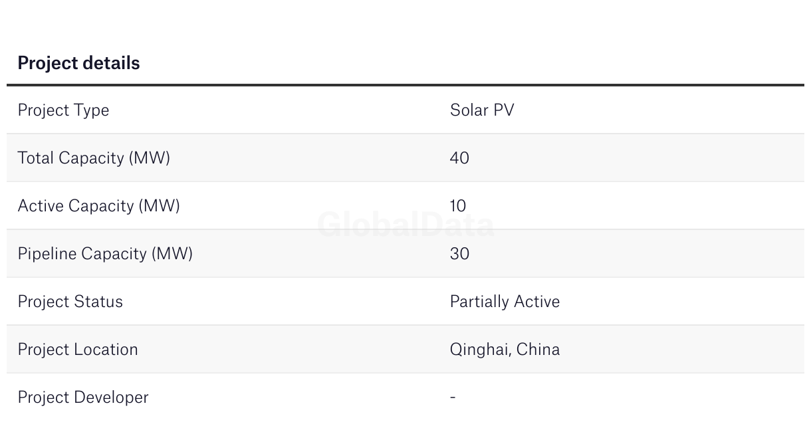The width and height of the screenshot is (811, 448).
Task: Select the Pipeline Capacity (MW) label
Action: click(105, 254)
